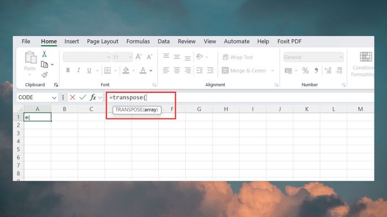
Task: Switch to the Automate tab
Action: [237, 41]
